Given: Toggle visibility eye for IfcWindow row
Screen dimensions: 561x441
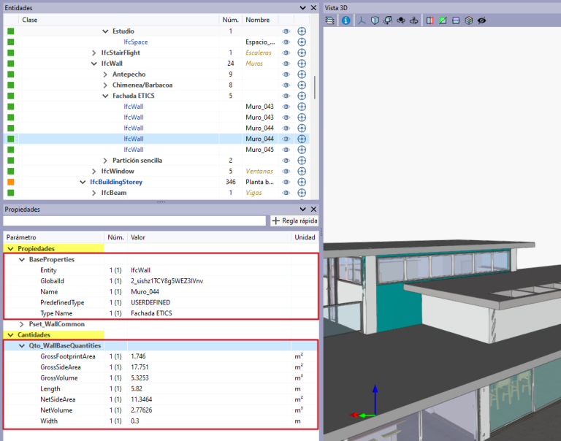Looking at the screenshot, I should [286, 171].
